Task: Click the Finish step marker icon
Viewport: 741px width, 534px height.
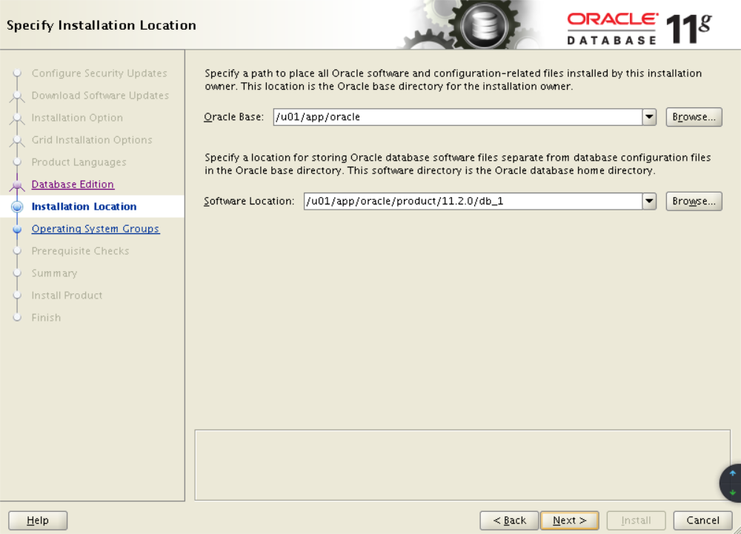Action: coord(18,317)
